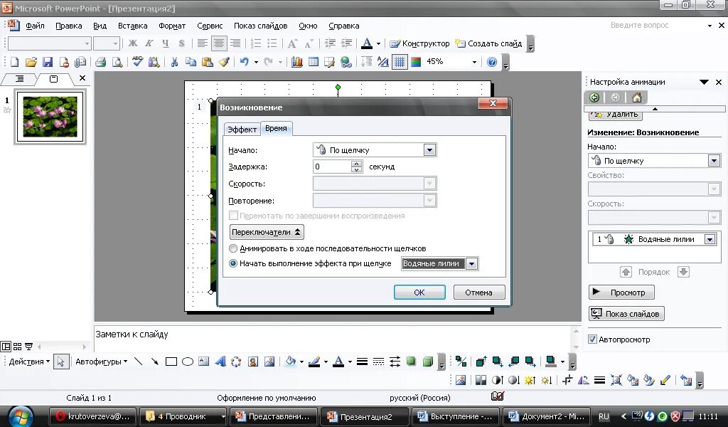The image size is (728, 427).
Task: Click the Задержка seconds input field
Action: pyautogui.click(x=333, y=167)
